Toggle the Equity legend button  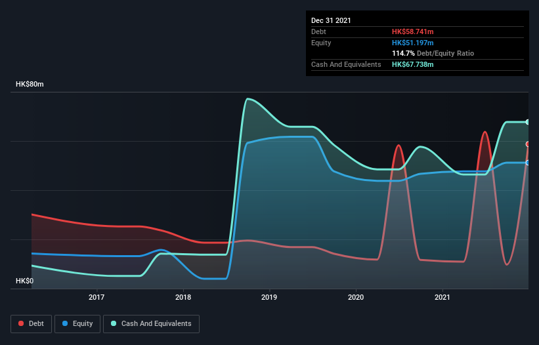click(x=77, y=324)
